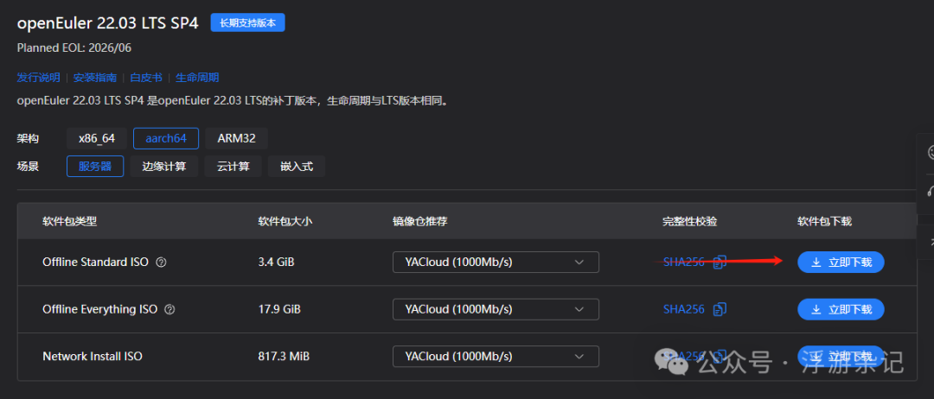Image resolution: width=934 pixels, height=399 pixels.
Task: Select the ARM32 architecture
Action: pos(236,138)
